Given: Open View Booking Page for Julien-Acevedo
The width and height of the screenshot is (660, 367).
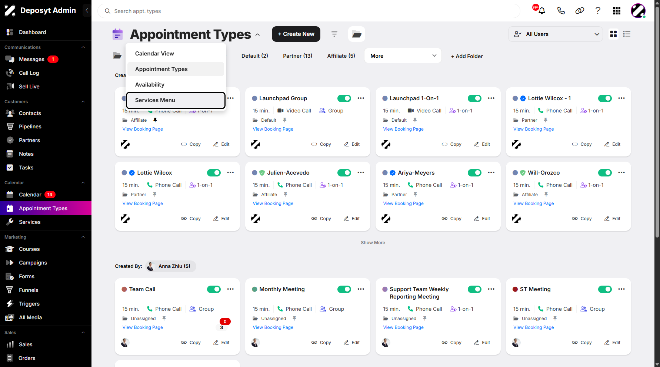Looking at the screenshot, I should (x=273, y=203).
